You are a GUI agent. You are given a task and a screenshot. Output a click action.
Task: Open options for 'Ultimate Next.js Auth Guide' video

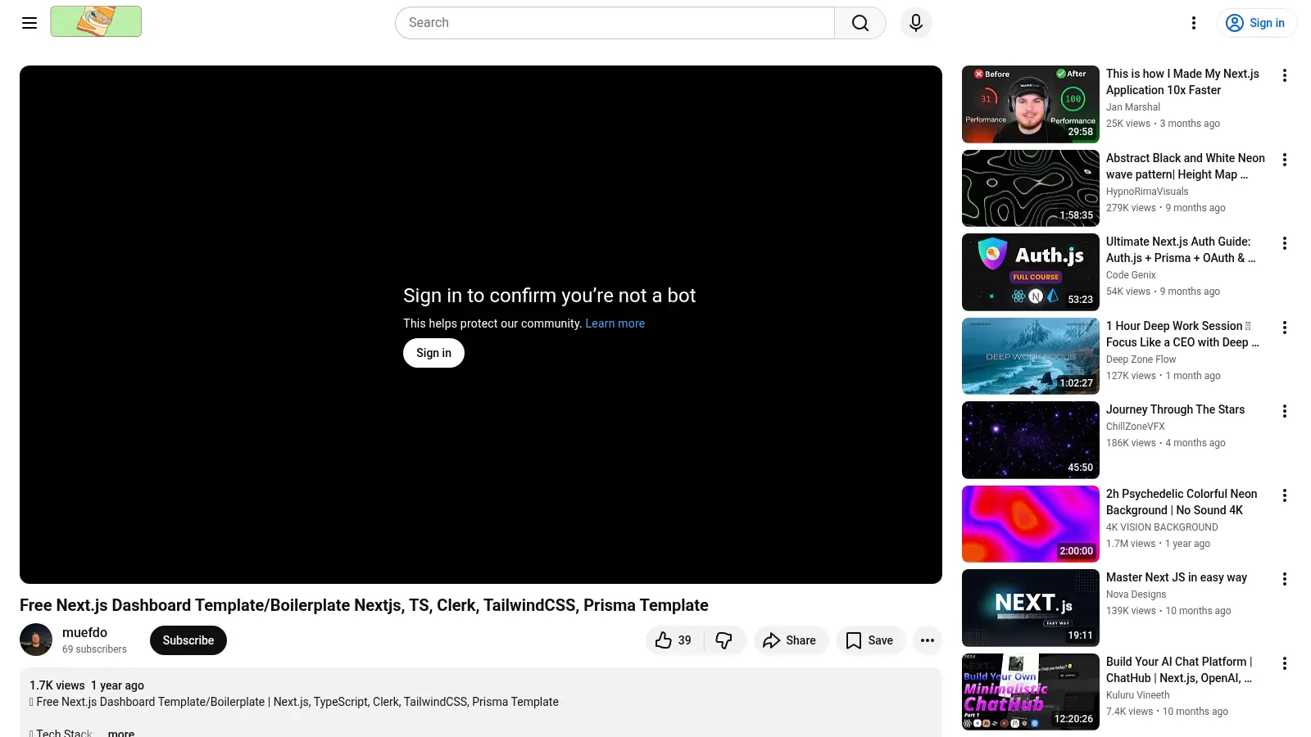point(1285,243)
